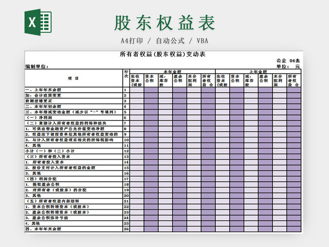
Task: Click the '编制单位:' label
Action: click(x=37, y=66)
